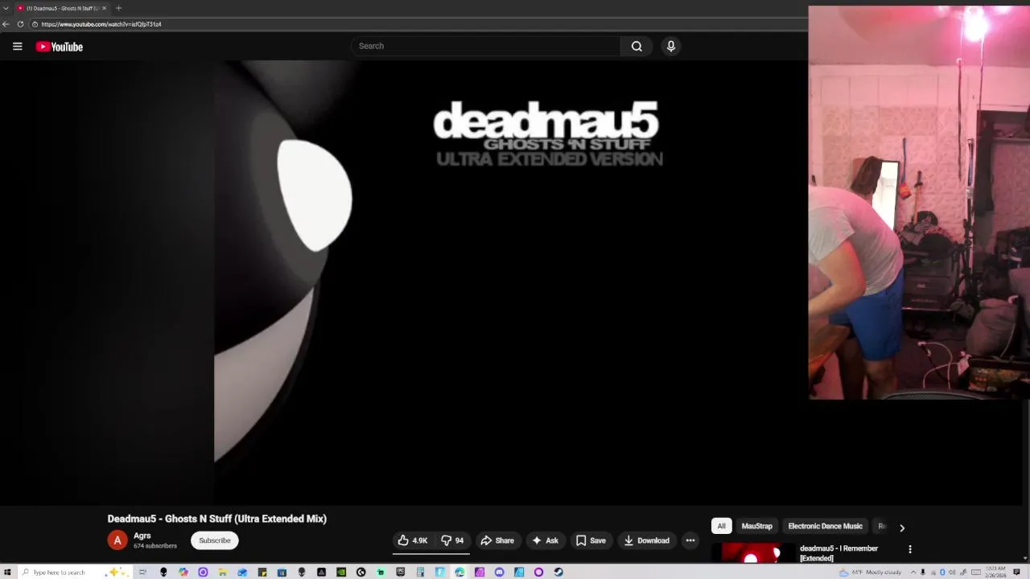
Task: Open the volume speaker tray icon
Action: (953, 573)
